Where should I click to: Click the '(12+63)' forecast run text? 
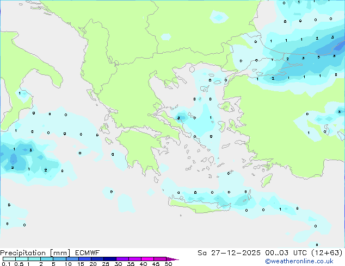click(x=327, y=253)
